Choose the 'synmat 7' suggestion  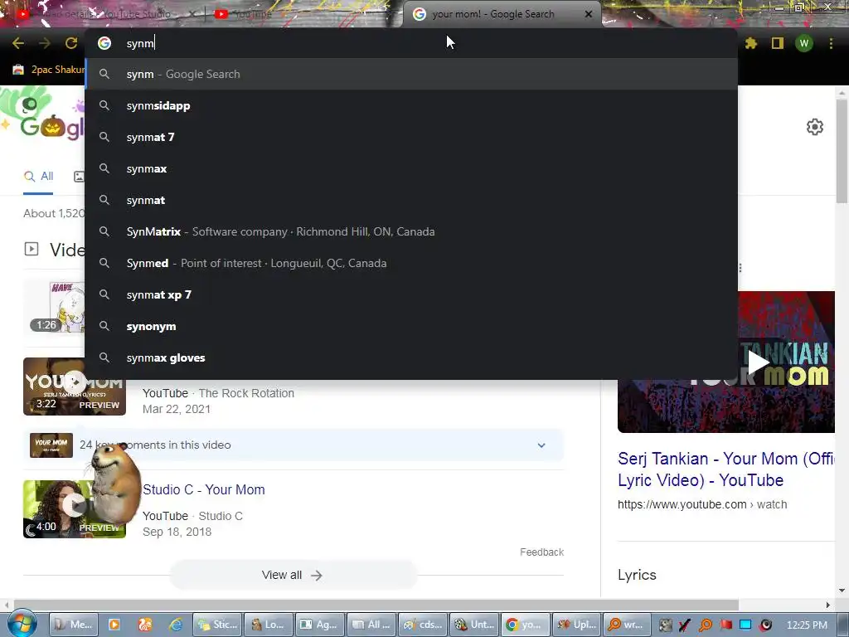(x=411, y=137)
